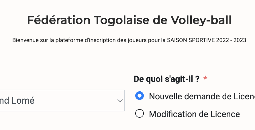The height and width of the screenshot is (130, 255).
Task: Click the Bienvenue welcome subtitle text
Action: tap(129, 40)
